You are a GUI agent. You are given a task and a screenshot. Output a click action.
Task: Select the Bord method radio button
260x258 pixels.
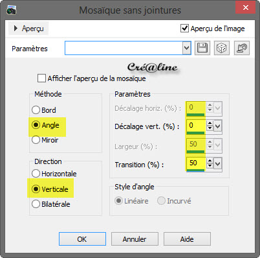pyautogui.click(x=36, y=110)
